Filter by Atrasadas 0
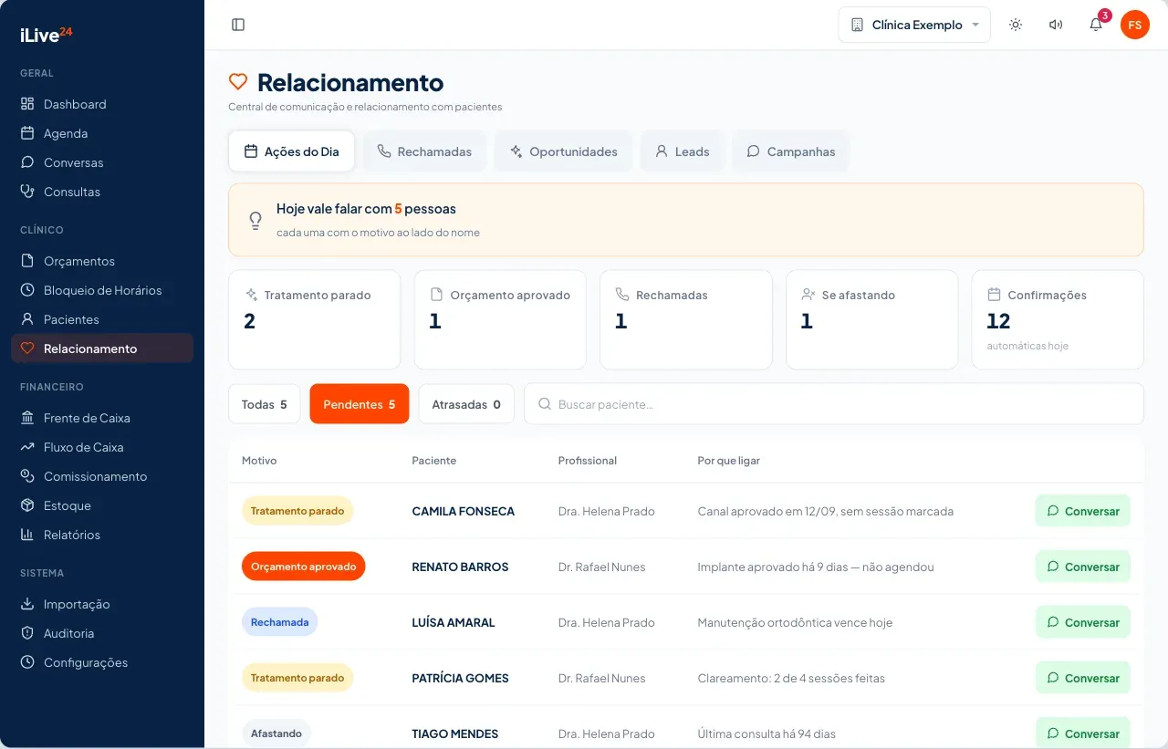The width and height of the screenshot is (1168, 749). (466, 404)
